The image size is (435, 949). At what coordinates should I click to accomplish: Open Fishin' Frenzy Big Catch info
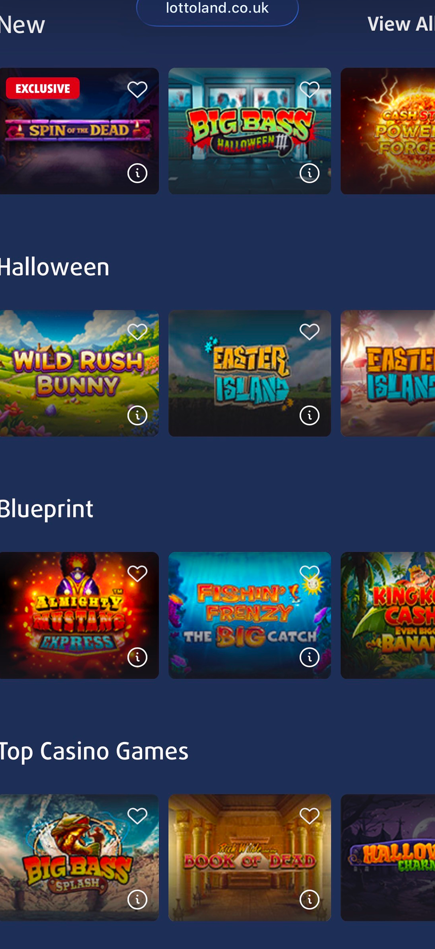click(x=309, y=657)
